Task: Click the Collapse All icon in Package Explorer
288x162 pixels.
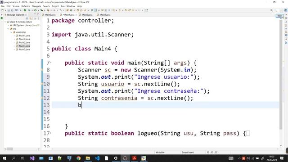Action: 27,18
